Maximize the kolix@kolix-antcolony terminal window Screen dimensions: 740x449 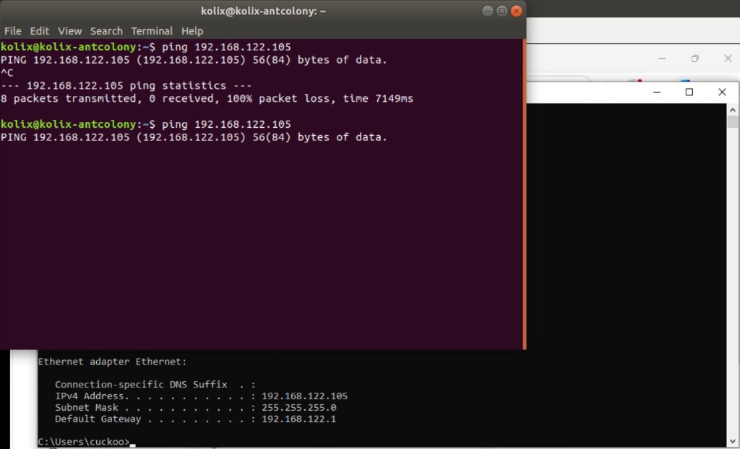coord(502,11)
